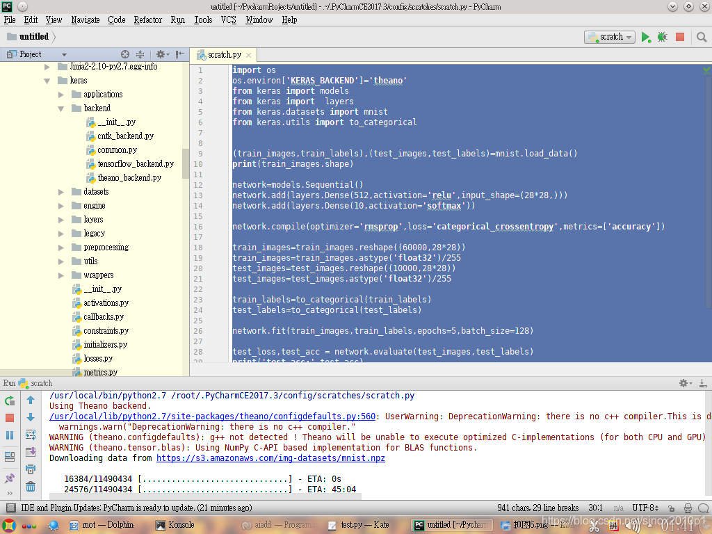
Task: Open Search Everywhere magnifier icon
Action: tap(702, 38)
